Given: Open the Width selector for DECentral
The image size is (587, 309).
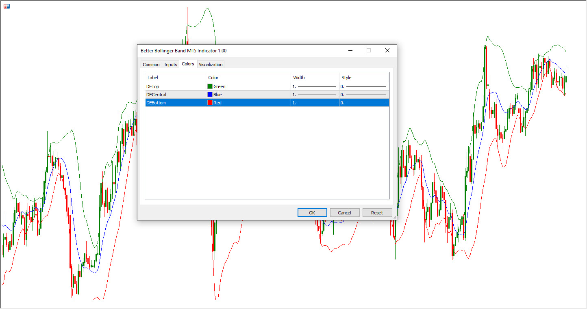Looking at the screenshot, I should click(x=315, y=95).
